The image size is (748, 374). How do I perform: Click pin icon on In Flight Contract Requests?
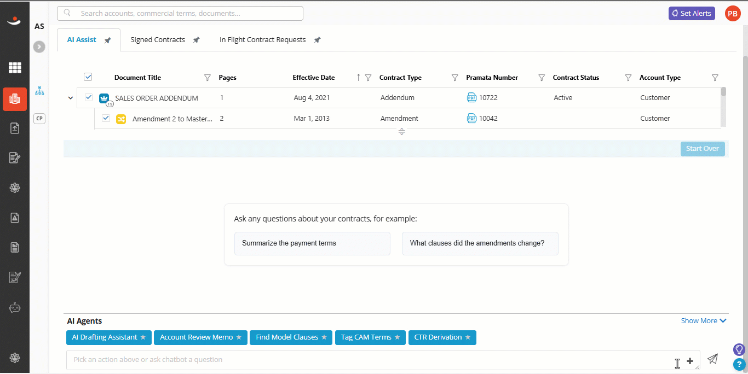317,40
